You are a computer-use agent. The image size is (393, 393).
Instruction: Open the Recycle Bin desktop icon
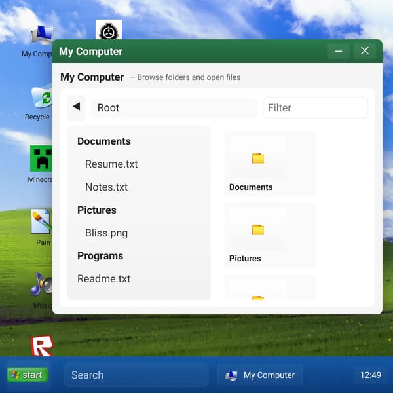pyautogui.click(x=42, y=96)
